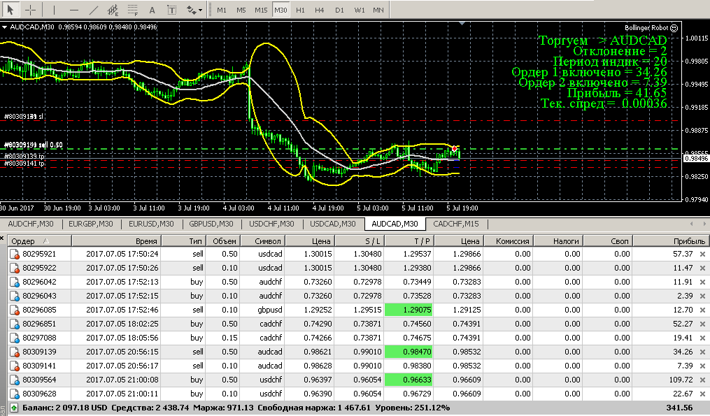Close order 80295921 with X button
Image resolution: width=710 pixels, height=416 pixels.
702,254
